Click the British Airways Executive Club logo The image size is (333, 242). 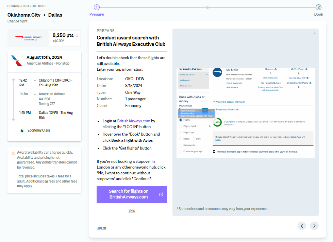click(28, 38)
